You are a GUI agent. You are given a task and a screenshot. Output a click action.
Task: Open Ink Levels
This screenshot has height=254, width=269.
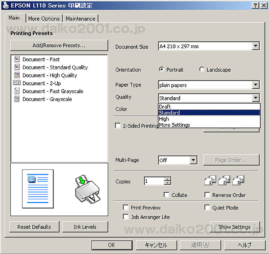[85, 227]
